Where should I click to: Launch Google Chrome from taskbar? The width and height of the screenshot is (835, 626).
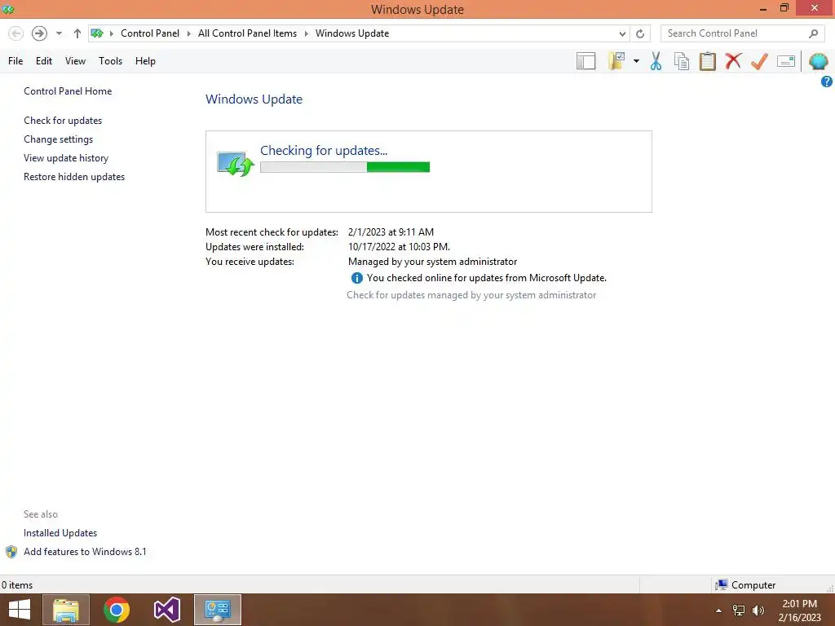117,610
